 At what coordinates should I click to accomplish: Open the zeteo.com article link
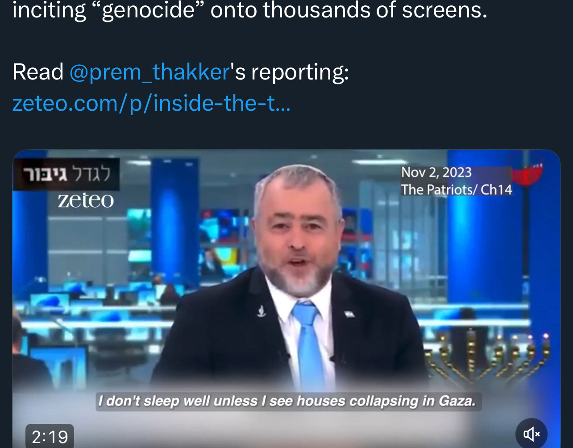pos(151,103)
